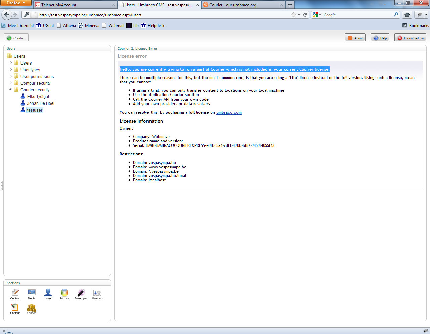Click the User types tree label

[x=30, y=70]
